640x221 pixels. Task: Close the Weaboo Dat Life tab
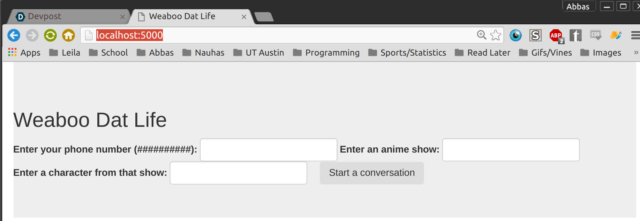[x=244, y=17]
